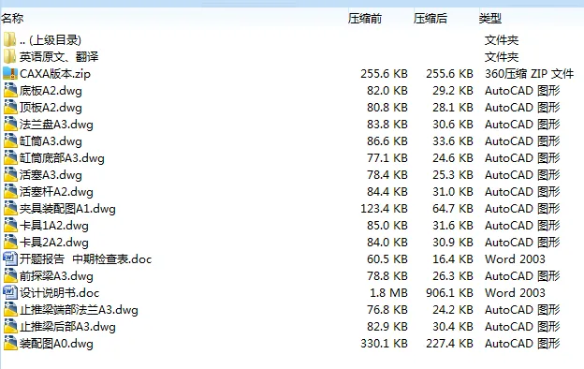The width and height of the screenshot is (584, 369).
Task: Click the 360压缩 ZIP 文件 type cell
Action: (x=529, y=73)
